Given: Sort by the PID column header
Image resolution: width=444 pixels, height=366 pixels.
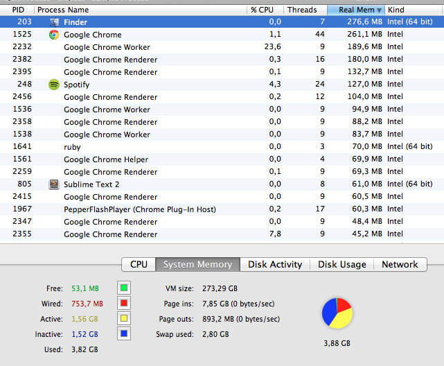Looking at the screenshot, I should [18, 10].
